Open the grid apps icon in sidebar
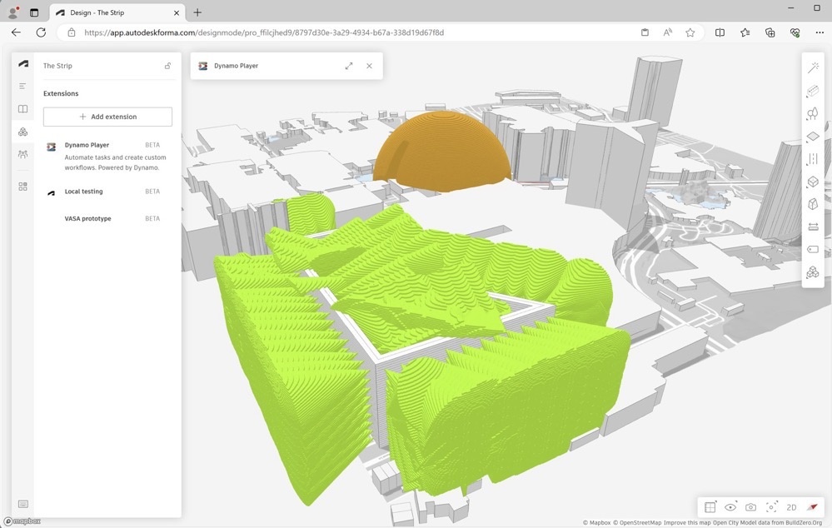The height and width of the screenshot is (528, 832). [23, 187]
